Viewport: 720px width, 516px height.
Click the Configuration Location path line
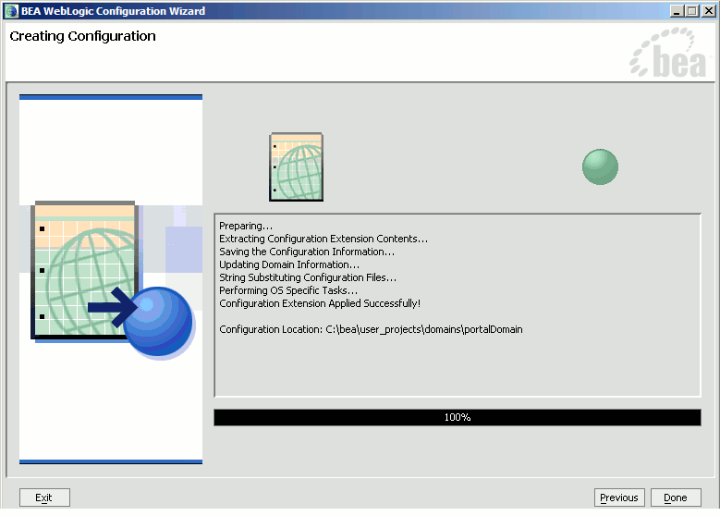371,329
